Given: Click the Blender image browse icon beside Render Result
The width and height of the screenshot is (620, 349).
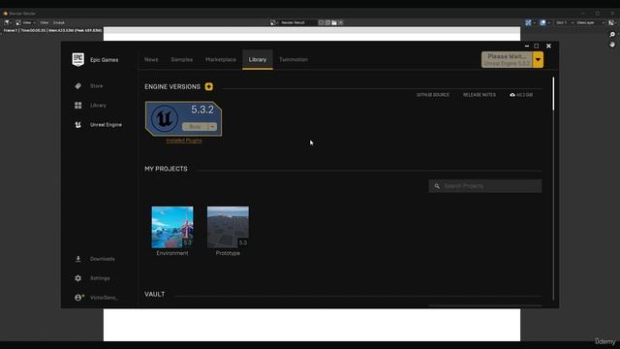Looking at the screenshot, I should point(273,22).
